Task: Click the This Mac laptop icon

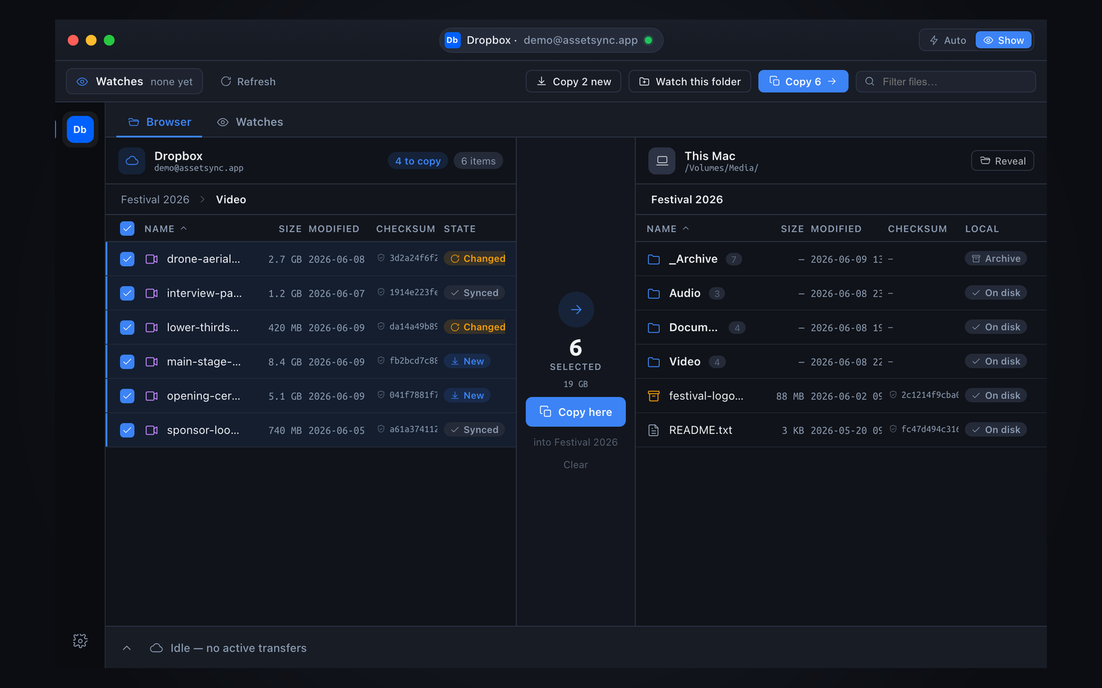Action: (x=662, y=161)
